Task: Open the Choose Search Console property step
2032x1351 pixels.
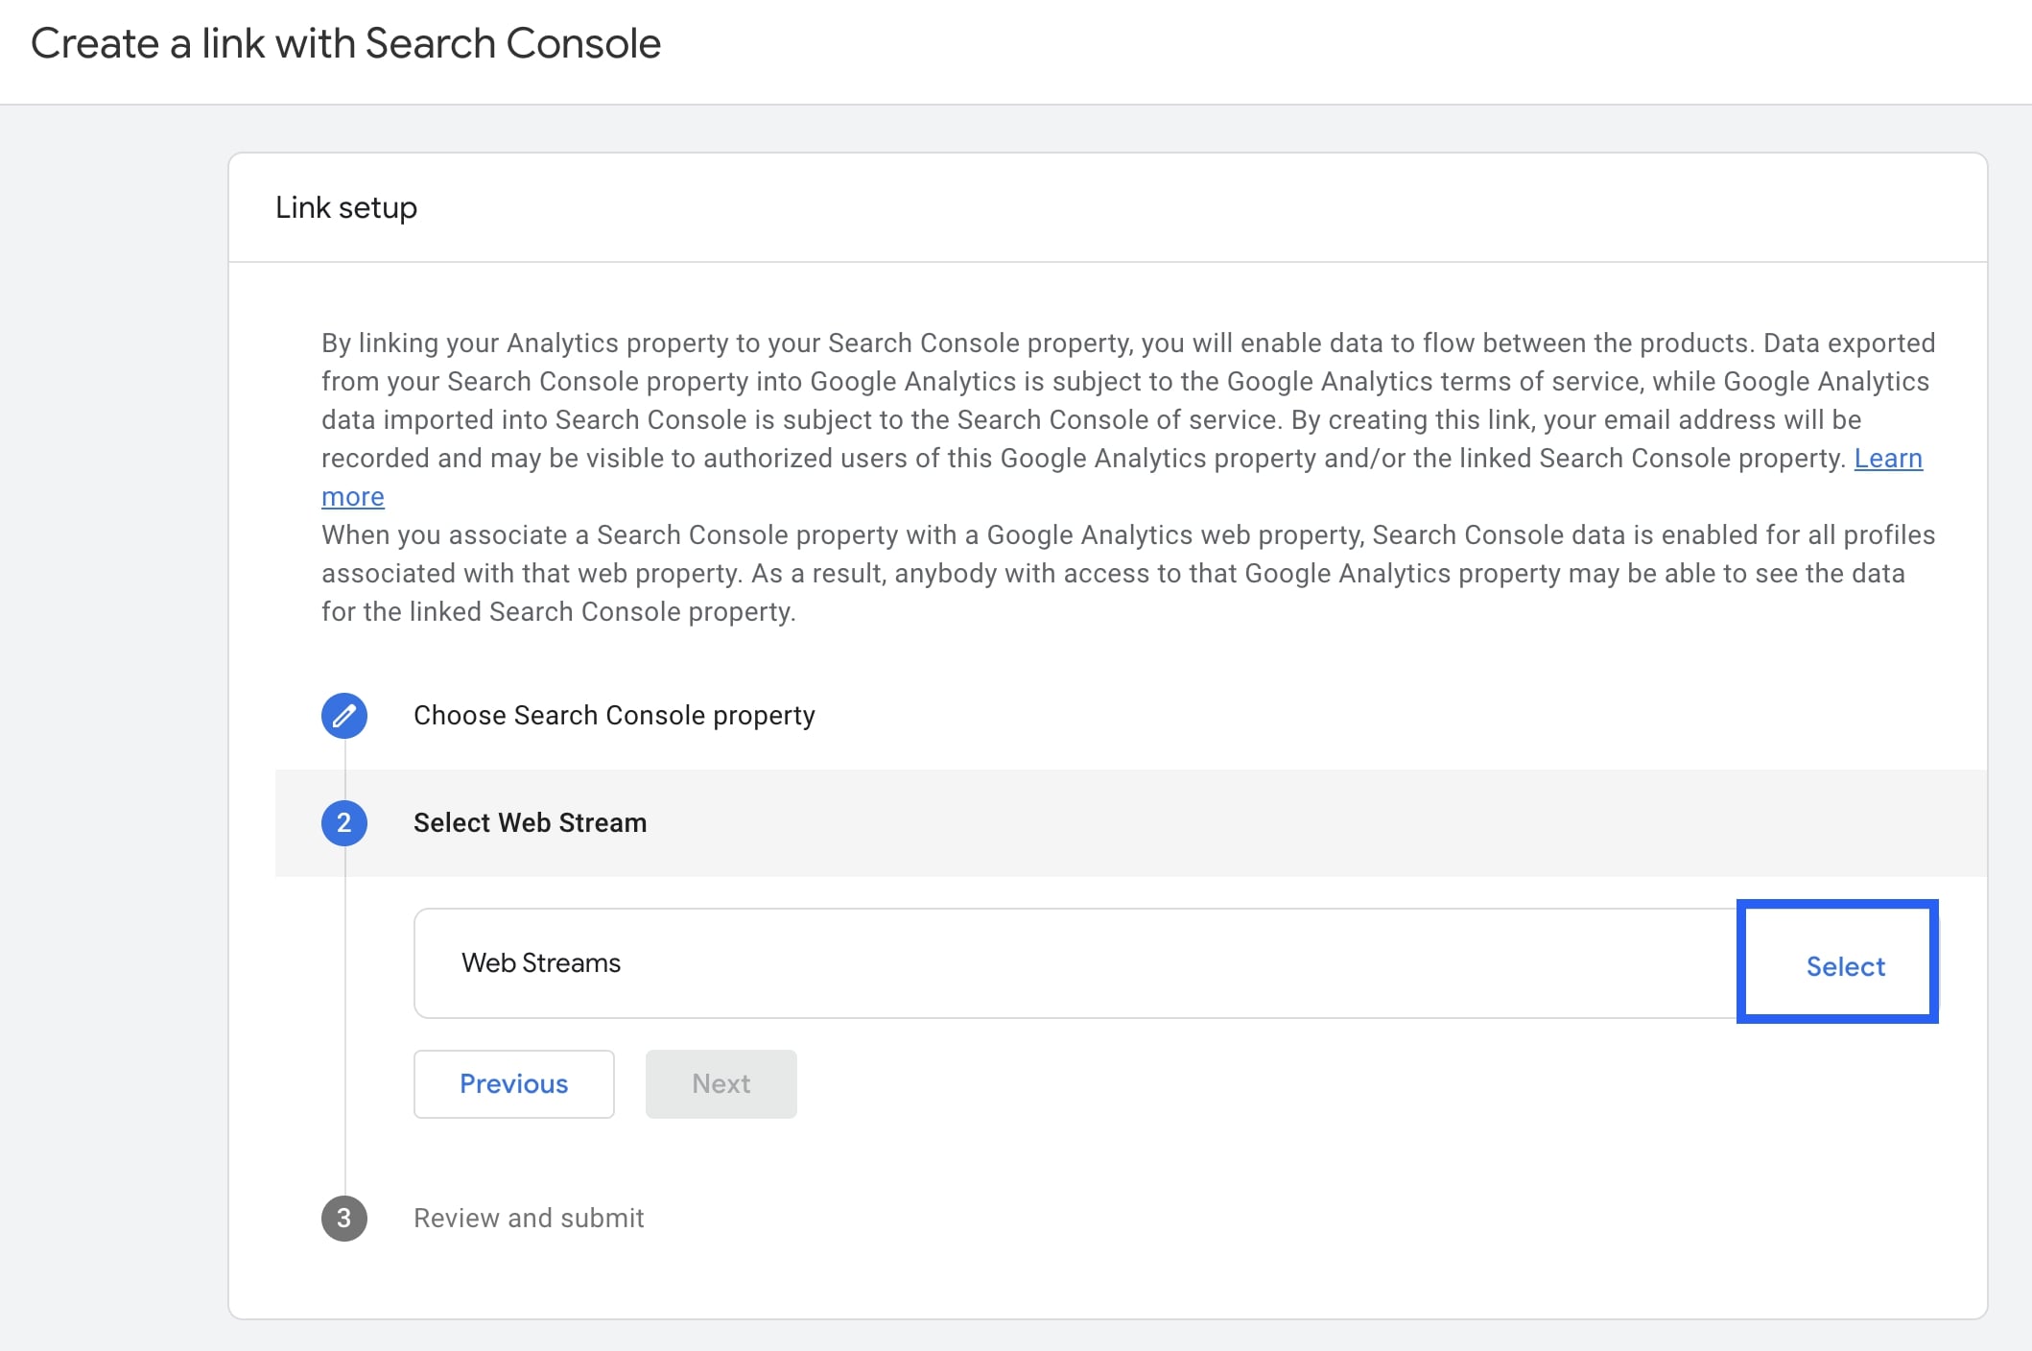Action: coord(614,716)
